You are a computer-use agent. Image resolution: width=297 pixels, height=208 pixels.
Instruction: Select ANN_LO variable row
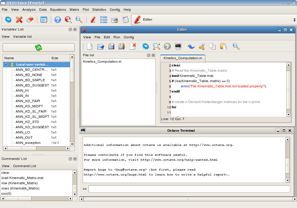click(x=37, y=132)
